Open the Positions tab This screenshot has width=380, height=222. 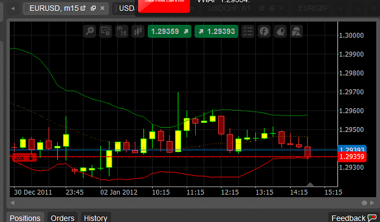[25, 218]
